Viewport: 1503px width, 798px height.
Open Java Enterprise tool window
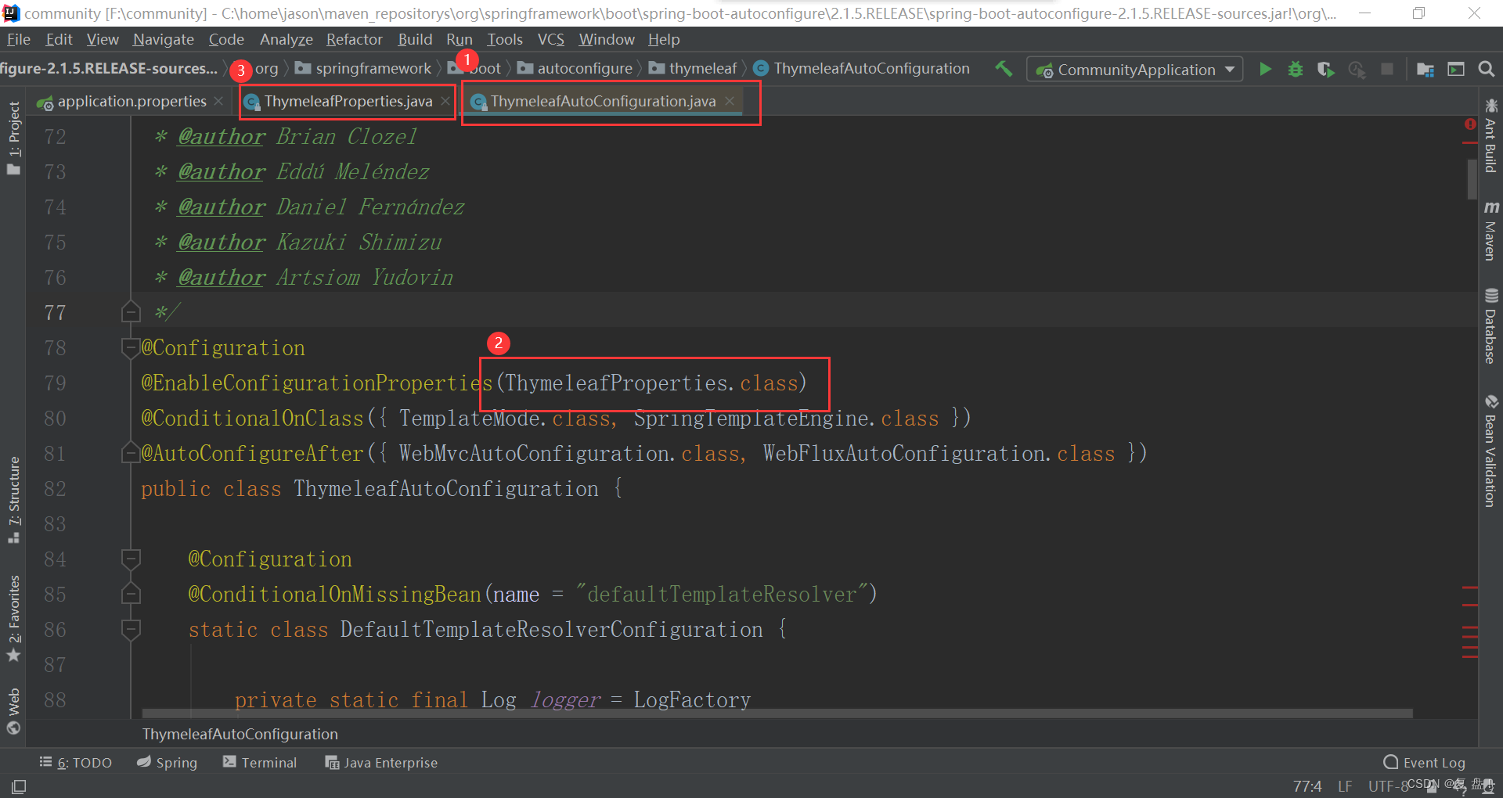coord(381,762)
